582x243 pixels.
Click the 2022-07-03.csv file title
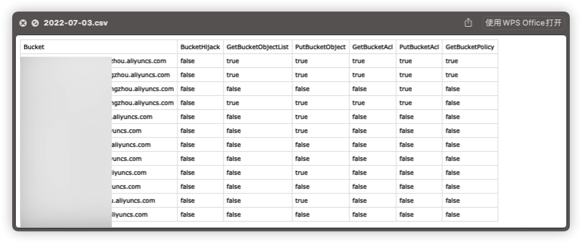[75, 23]
